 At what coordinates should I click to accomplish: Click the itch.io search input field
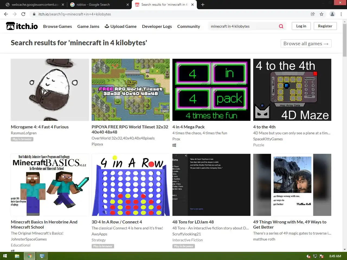pos(243,26)
